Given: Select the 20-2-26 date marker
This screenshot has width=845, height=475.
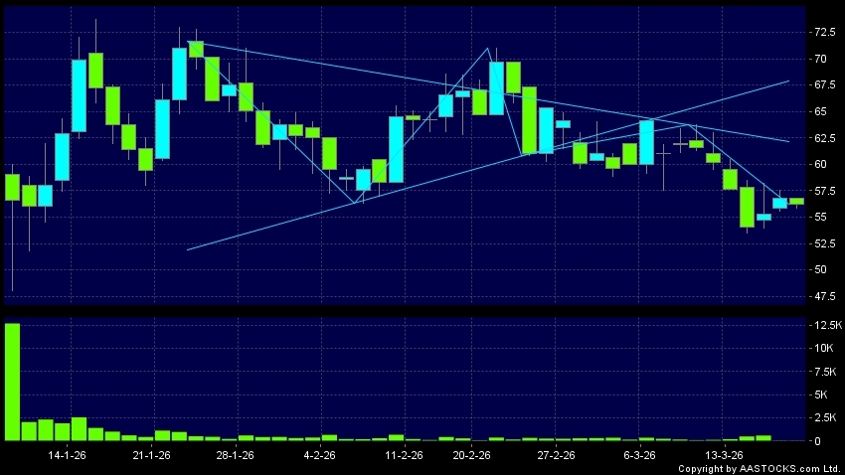Looking at the screenshot, I should click(x=471, y=455).
